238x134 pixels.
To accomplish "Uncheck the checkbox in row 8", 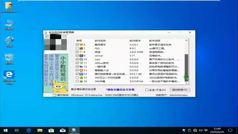I will coord(77,52).
